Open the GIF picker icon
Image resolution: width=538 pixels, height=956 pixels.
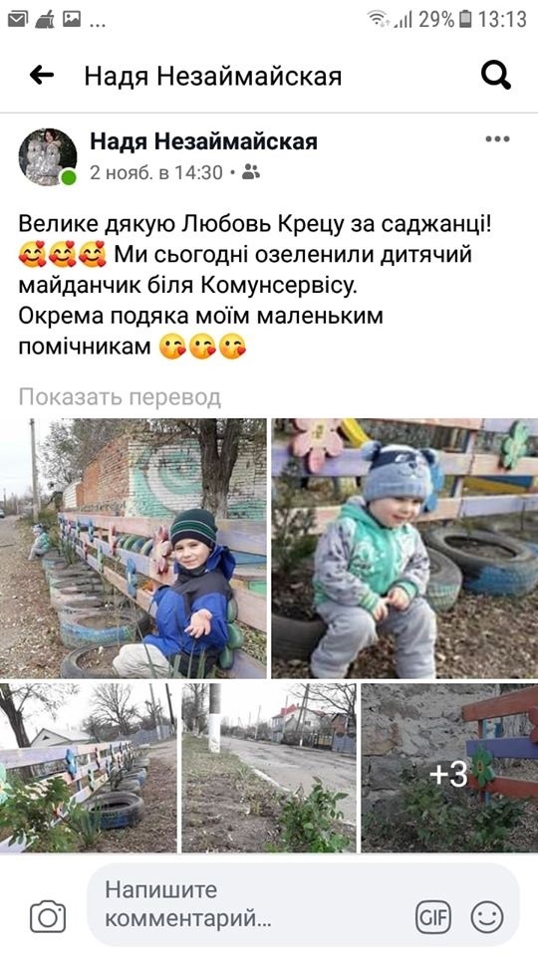pos(433,916)
